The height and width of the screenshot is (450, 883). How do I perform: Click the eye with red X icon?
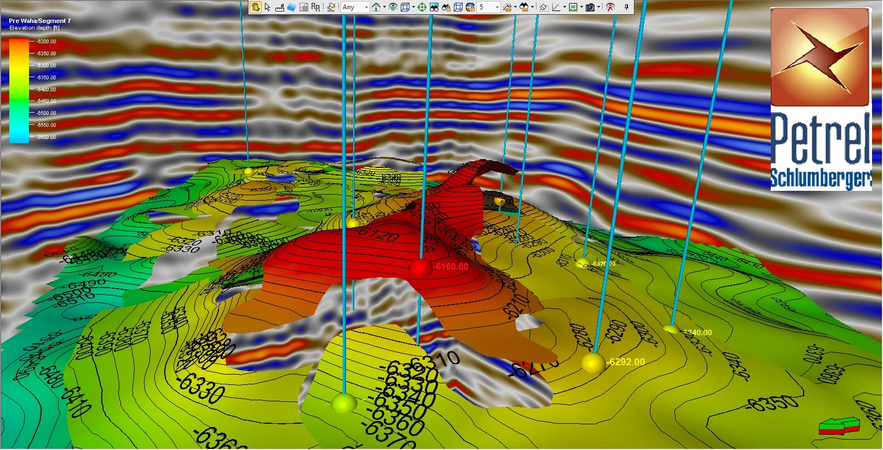610,7
